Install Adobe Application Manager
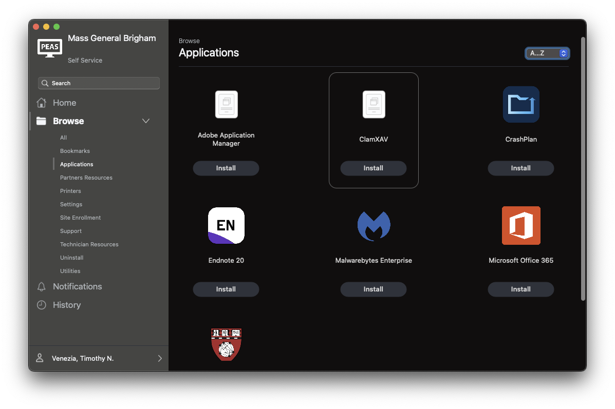Image resolution: width=615 pixels, height=409 pixels. click(x=226, y=168)
